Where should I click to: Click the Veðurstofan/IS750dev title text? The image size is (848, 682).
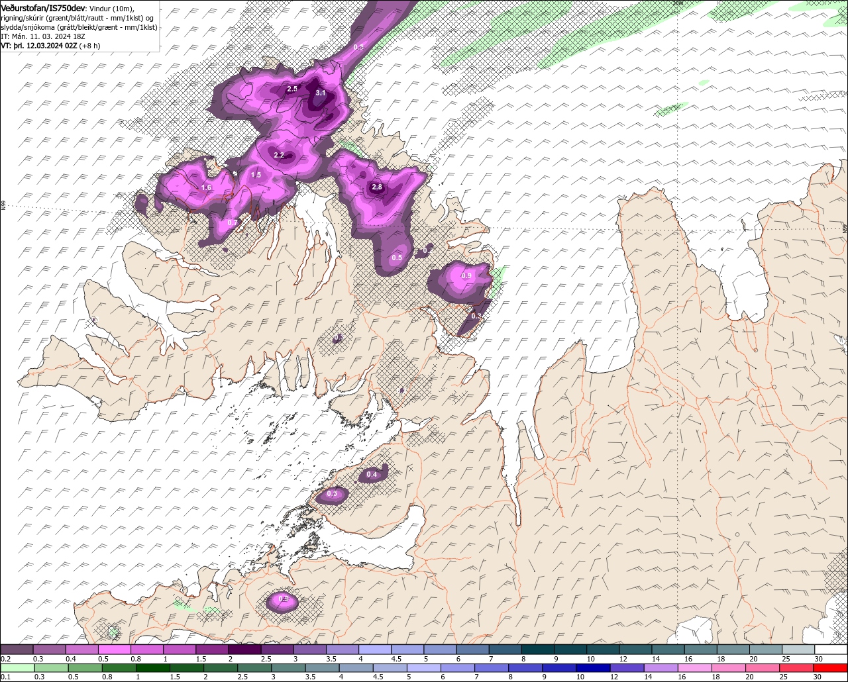(43, 7)
